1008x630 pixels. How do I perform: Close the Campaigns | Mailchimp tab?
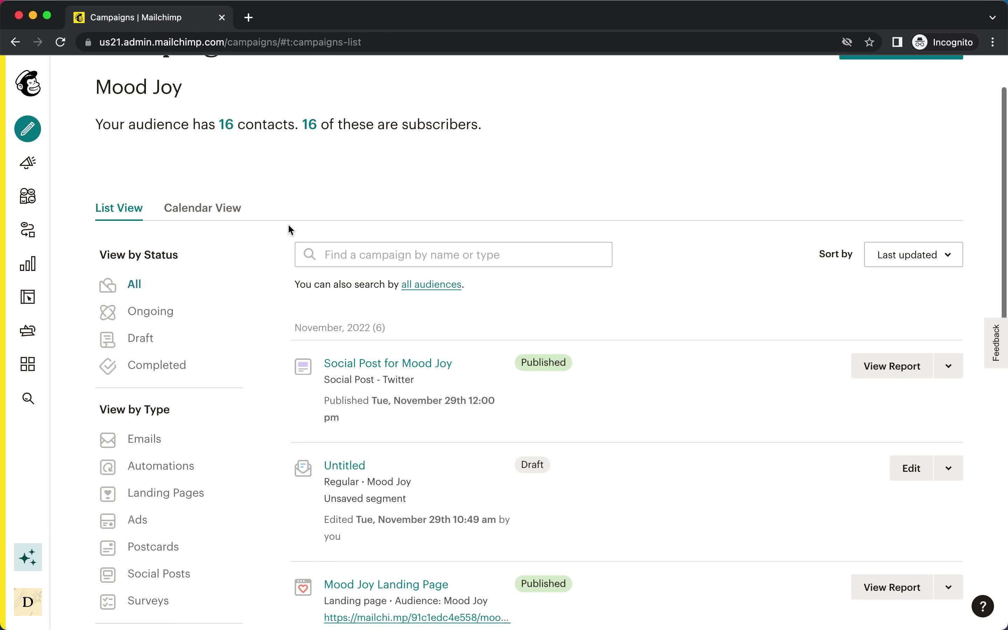(222, 17)
